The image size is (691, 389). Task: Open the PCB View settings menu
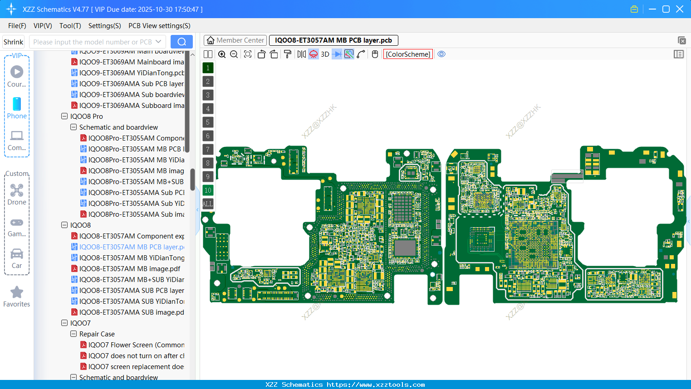point(159,26)
